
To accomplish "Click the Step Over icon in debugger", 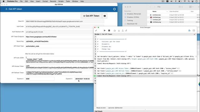I will (x=115, y=30).
